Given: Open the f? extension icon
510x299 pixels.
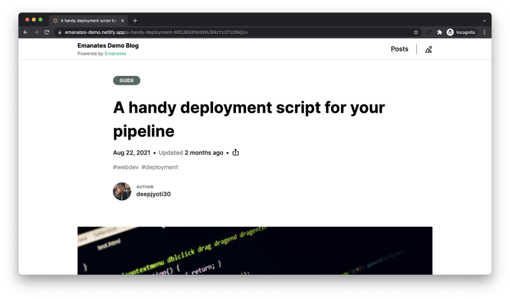Looking at the screenshot, I should pyautogui.click(x=429, y=33).
